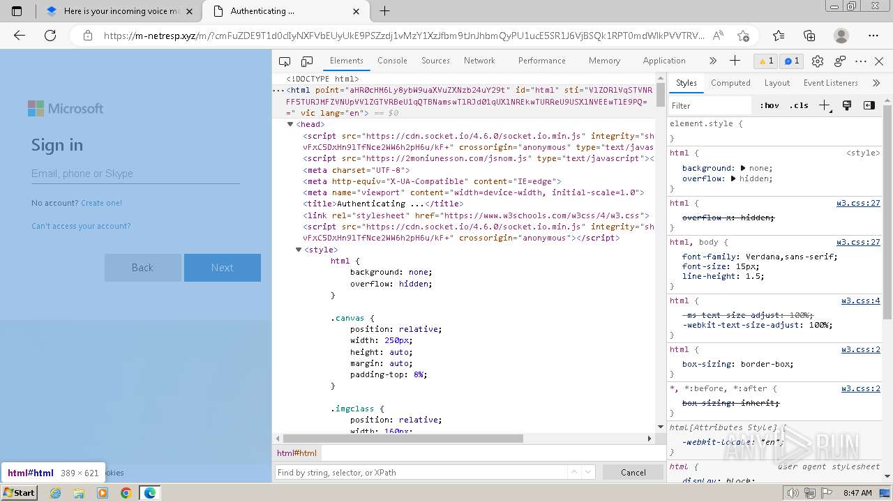This screenshot has width=893, height=502.
Task: Show more Styles sidebar tabs
Action: click(876, 82)
